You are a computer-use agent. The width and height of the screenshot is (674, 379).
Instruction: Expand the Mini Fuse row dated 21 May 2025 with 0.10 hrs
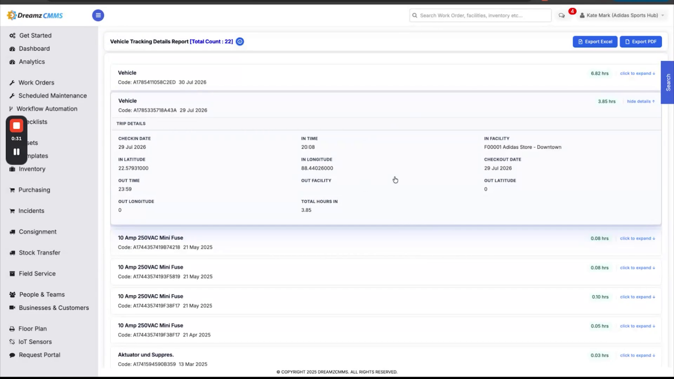[637, 297]
